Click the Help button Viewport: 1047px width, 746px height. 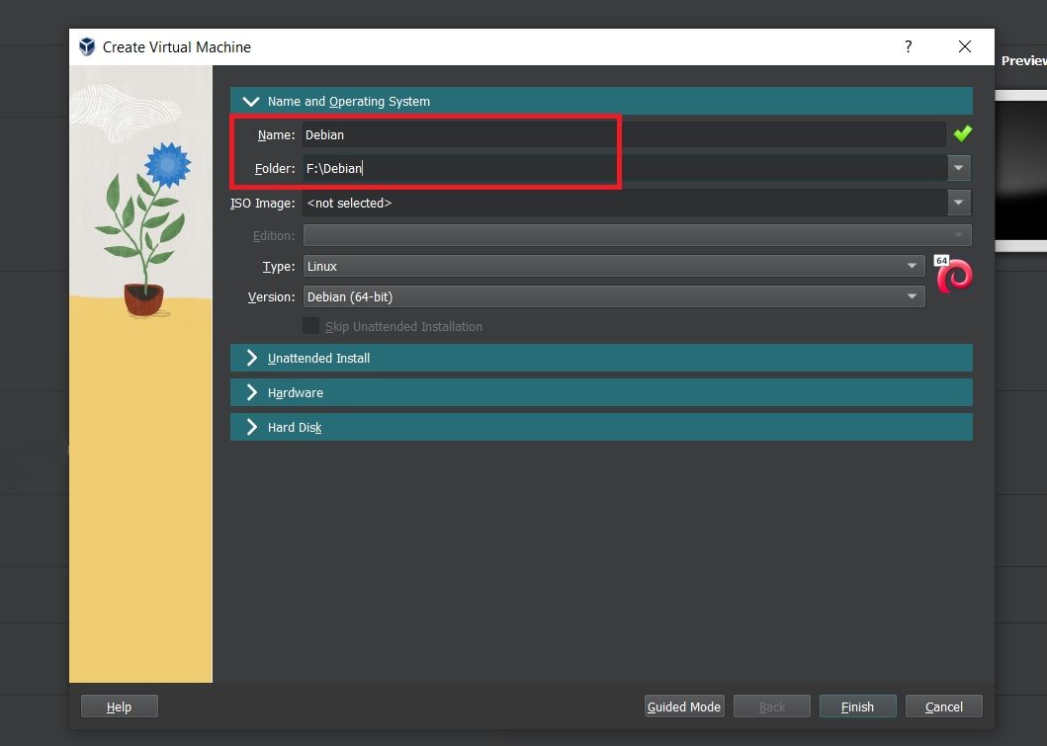[119, 705]
